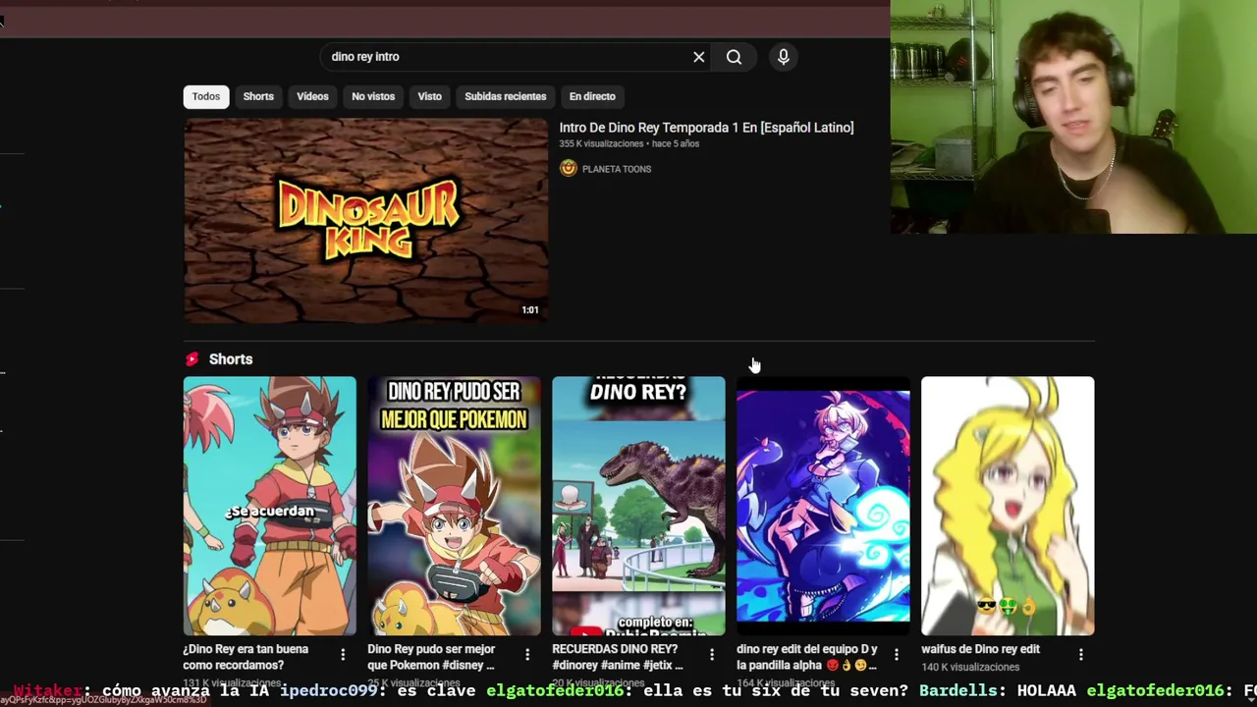Image resolution: width=1257 pixels, height=707 pixels.
Task: Open the PLANETA TOONS channel name link
Action: point(617,169)
